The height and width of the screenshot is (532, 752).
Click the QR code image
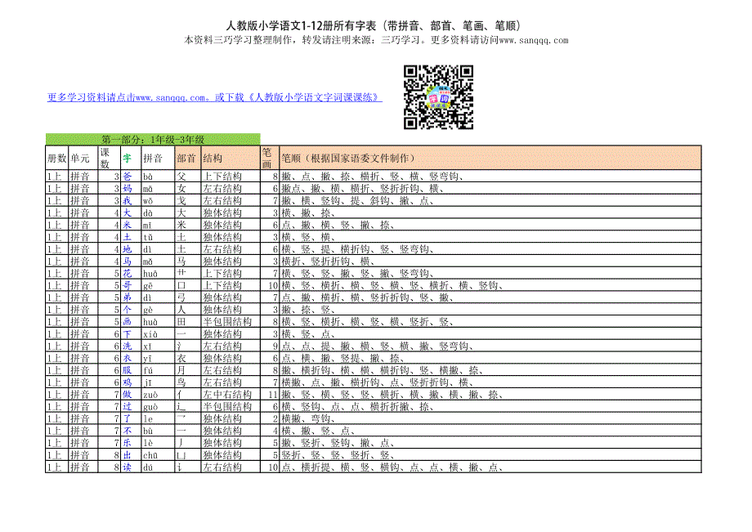pyautogui.click(x=438, y=98)
